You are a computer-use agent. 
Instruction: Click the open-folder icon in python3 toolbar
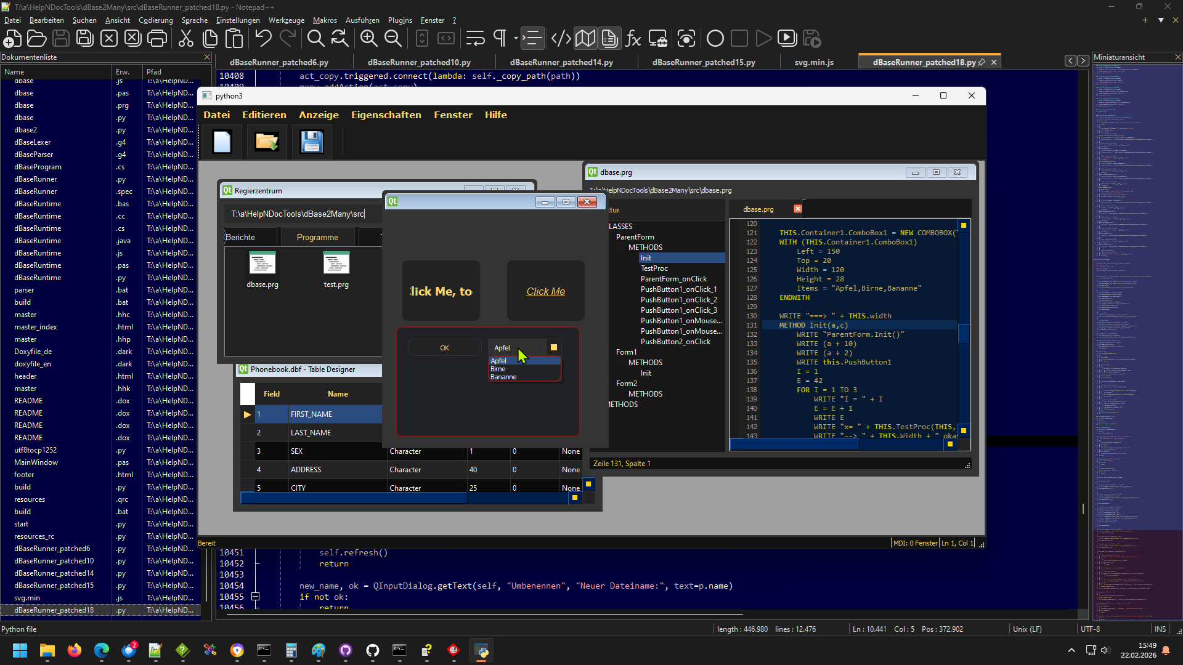(x=267, y=142)
